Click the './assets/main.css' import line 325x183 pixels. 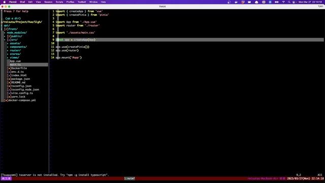click(x=76, y=33)
